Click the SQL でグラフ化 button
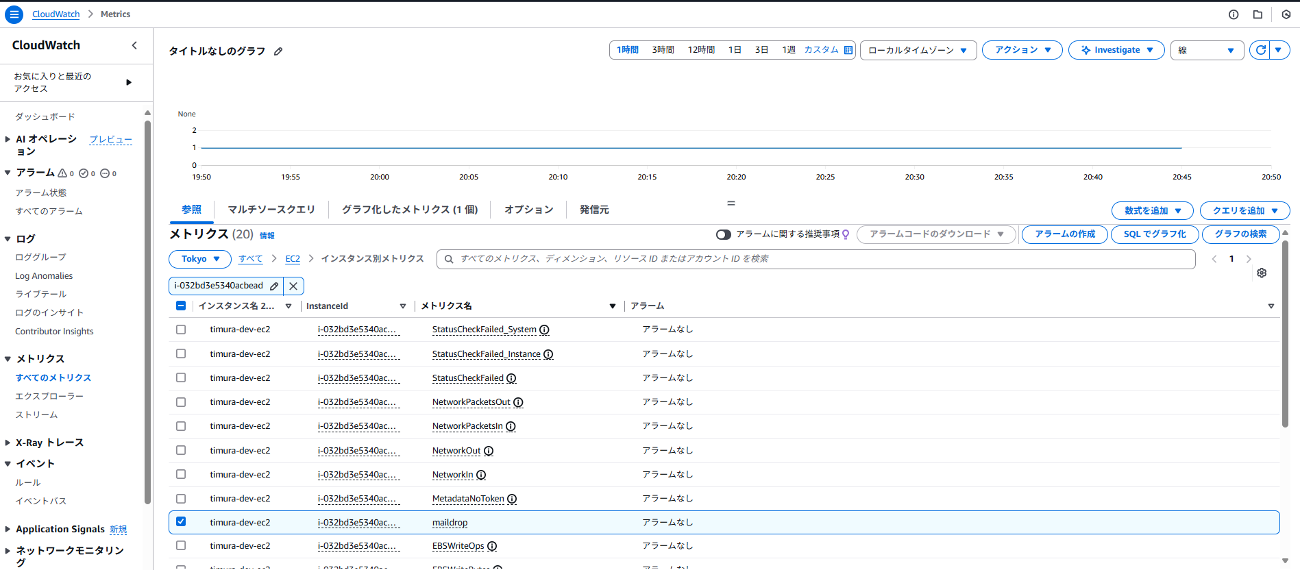Viewport: 1300px width, 570px height. pos(1155,234)
